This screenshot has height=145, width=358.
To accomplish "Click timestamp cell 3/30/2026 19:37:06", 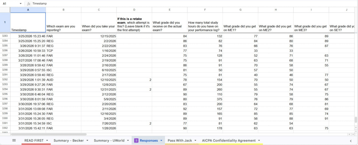I will click(x=28, y=104).
